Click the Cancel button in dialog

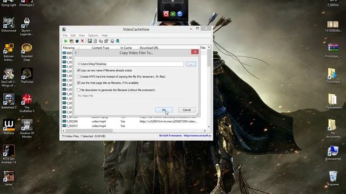click(x=187, y=110)
